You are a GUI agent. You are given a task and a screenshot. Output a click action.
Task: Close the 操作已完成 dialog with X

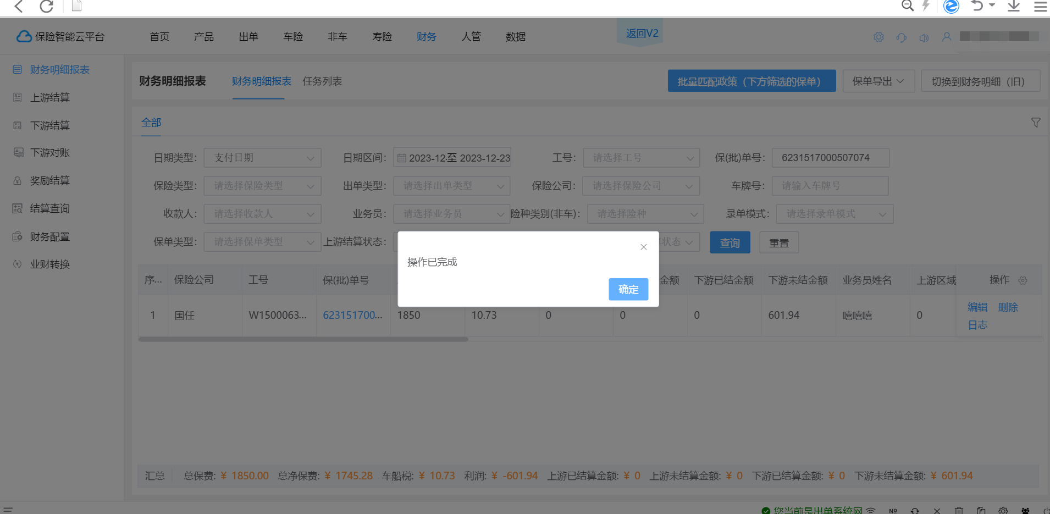click(643, 247)
